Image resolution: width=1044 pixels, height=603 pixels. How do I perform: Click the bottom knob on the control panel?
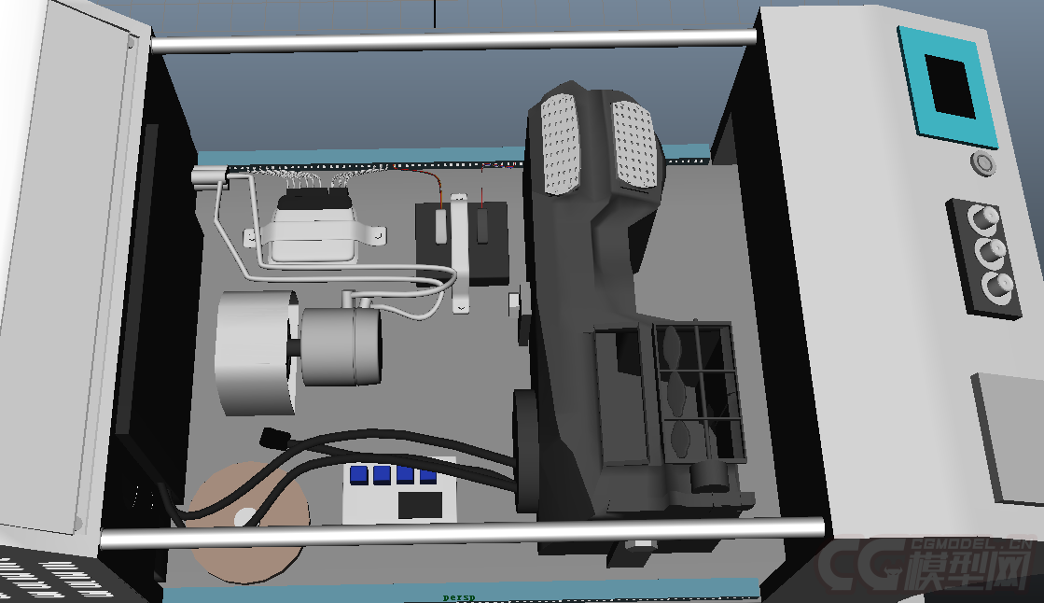tap(1001, 285)
